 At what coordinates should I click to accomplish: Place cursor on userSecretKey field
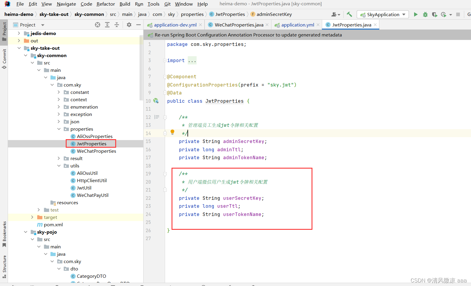pyautogui.click(x=242, y=198)
